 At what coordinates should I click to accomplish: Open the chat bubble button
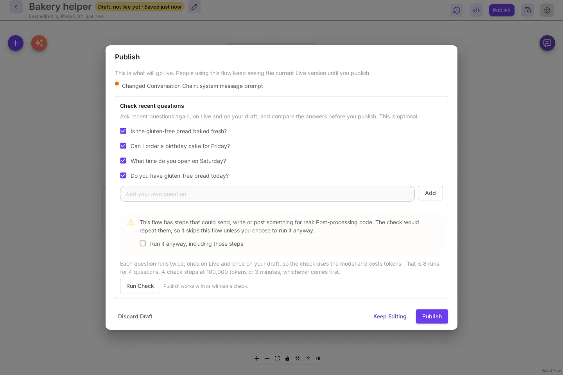(x=547, y=43)
